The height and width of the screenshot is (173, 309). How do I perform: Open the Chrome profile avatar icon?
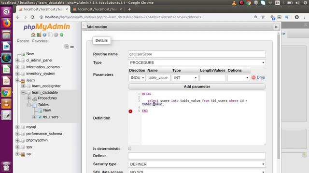coord(297,17)
